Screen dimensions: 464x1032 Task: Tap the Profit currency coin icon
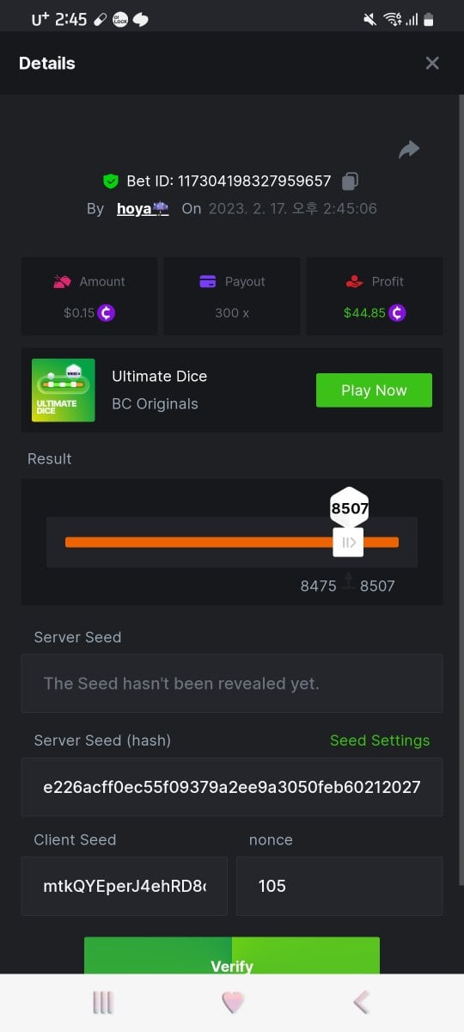(397, 313)
